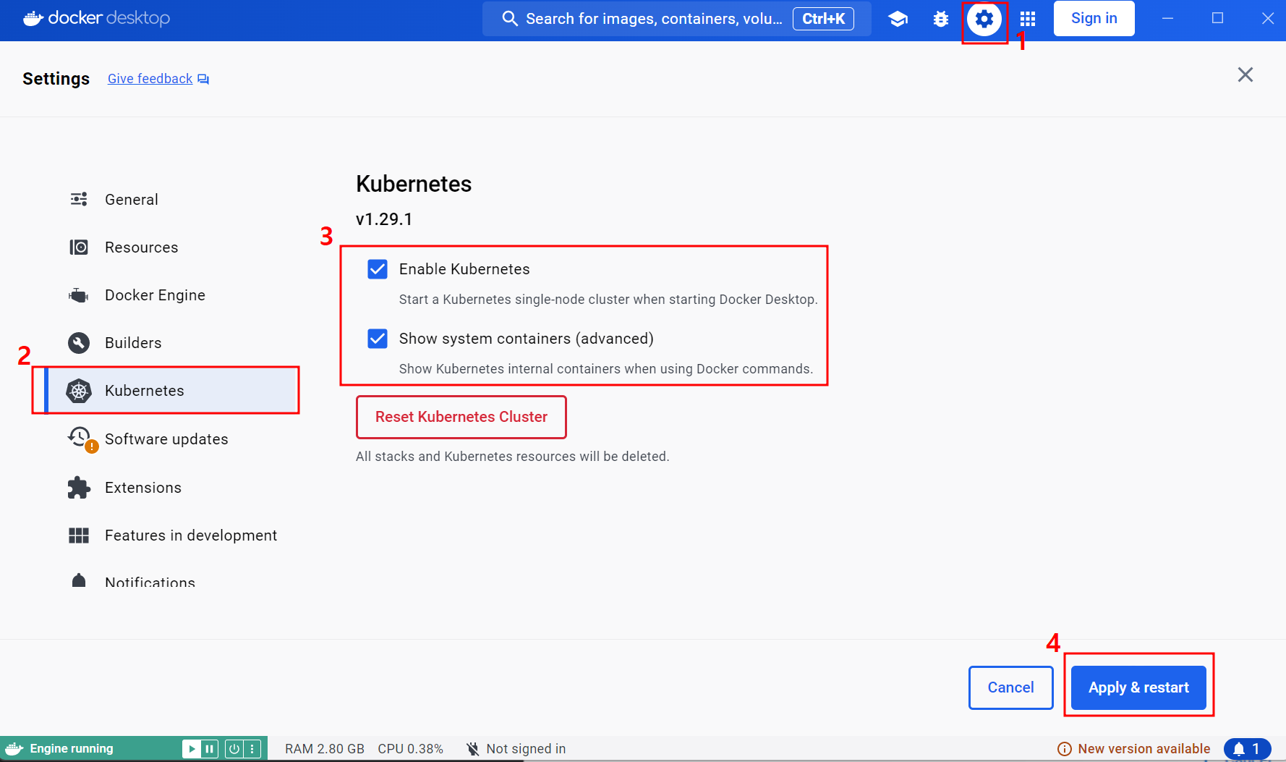This screenshot has width=1286, height=762.
Task: Click the status bar whale icon
Action: (14, 748)
